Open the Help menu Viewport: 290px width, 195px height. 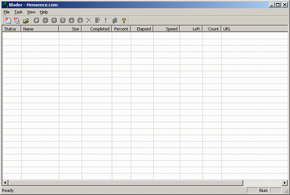click(x=43, y=12)
